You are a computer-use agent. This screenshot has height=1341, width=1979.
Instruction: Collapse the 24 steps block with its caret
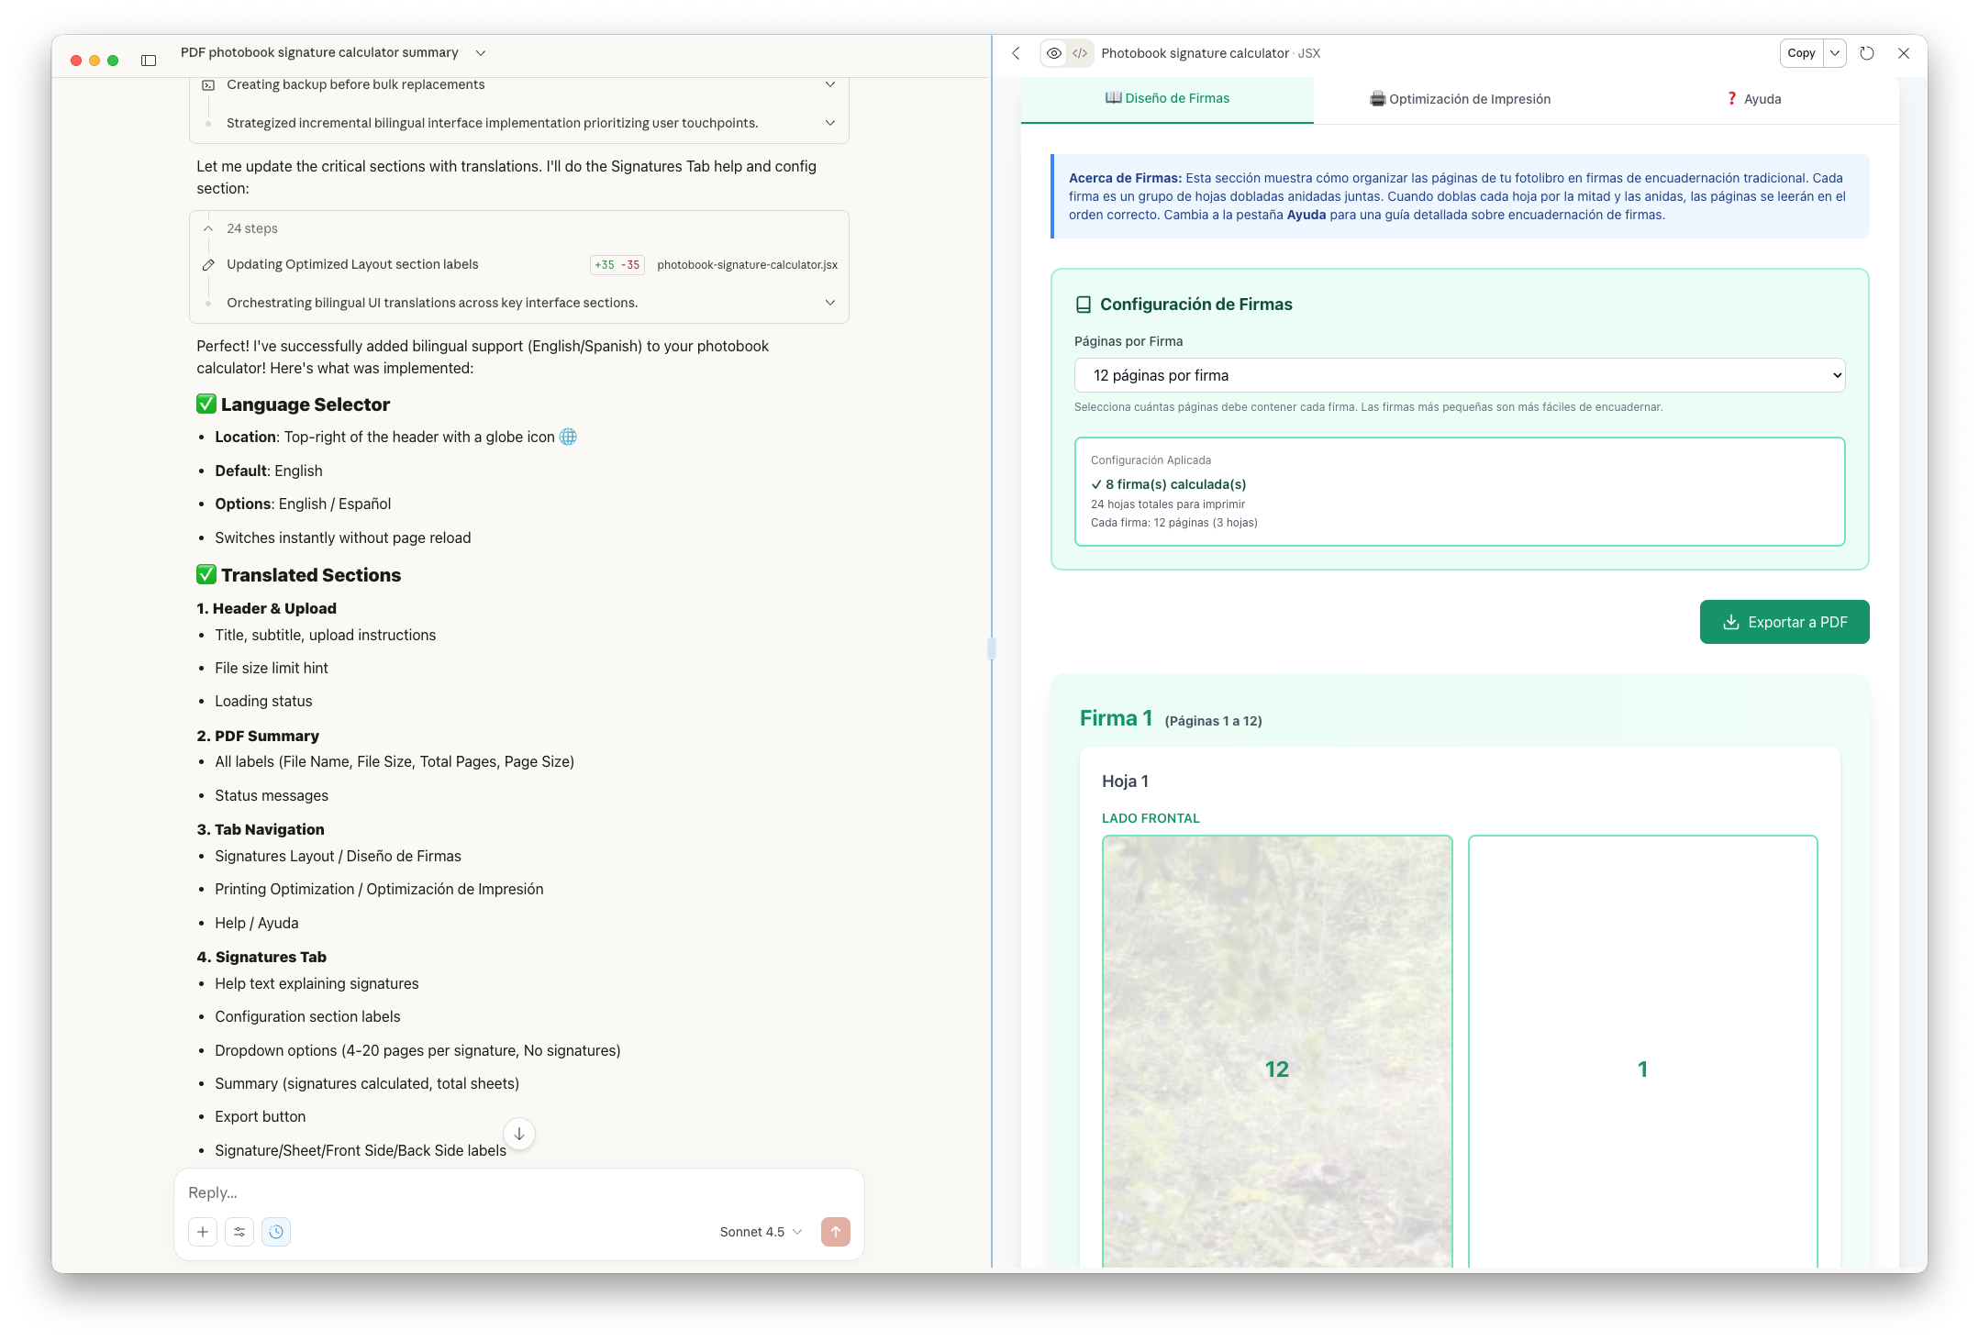(208, 227)
